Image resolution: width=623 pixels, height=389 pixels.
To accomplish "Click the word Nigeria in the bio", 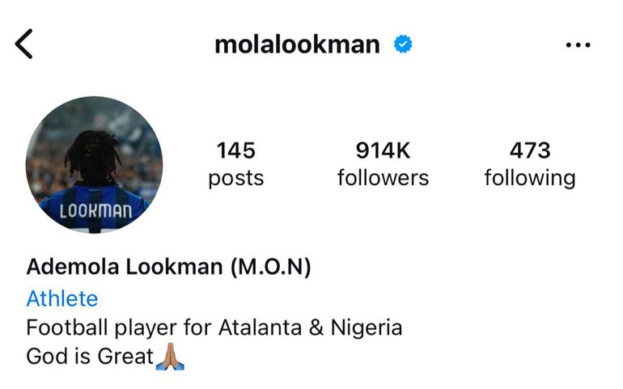I will pos(367,328).
